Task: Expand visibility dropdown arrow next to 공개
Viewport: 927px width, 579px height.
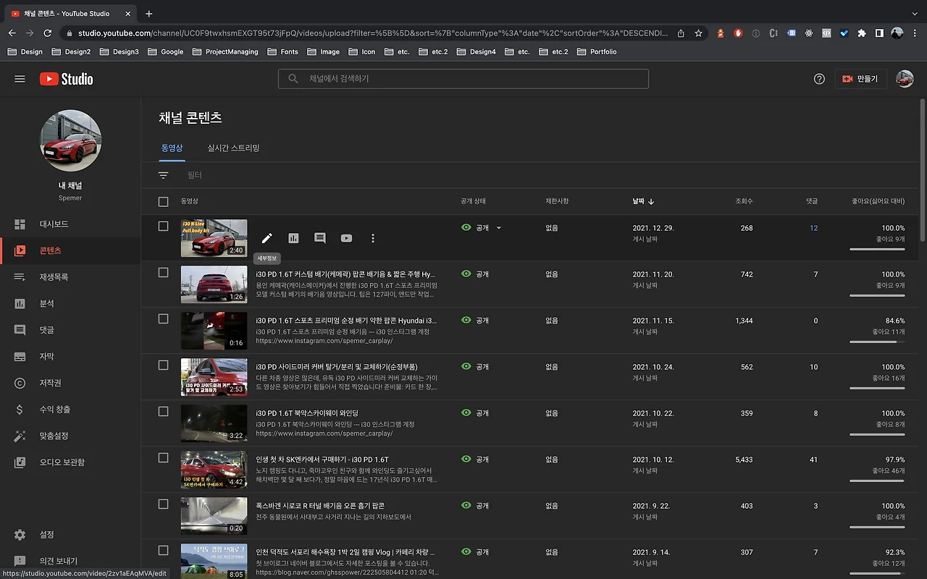Action: tap(498, 228)
